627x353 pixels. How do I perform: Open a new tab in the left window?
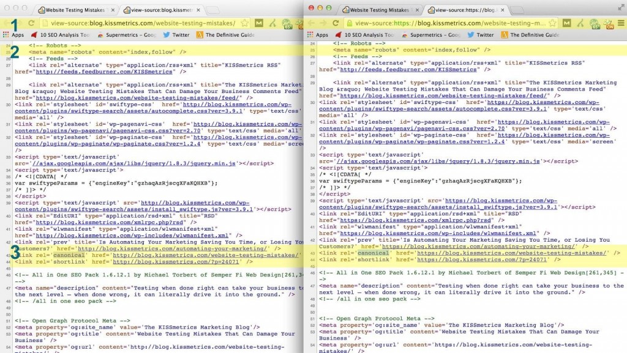(x=212, y=10)
